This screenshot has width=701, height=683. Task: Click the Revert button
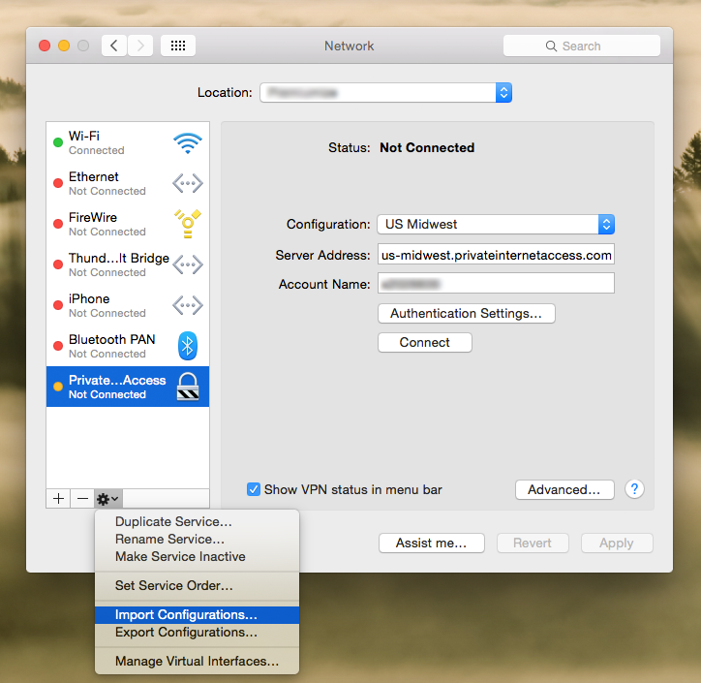click(533, 543)
